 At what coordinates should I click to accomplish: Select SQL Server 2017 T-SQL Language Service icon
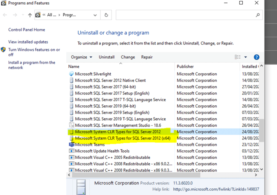tap(71, 100)
